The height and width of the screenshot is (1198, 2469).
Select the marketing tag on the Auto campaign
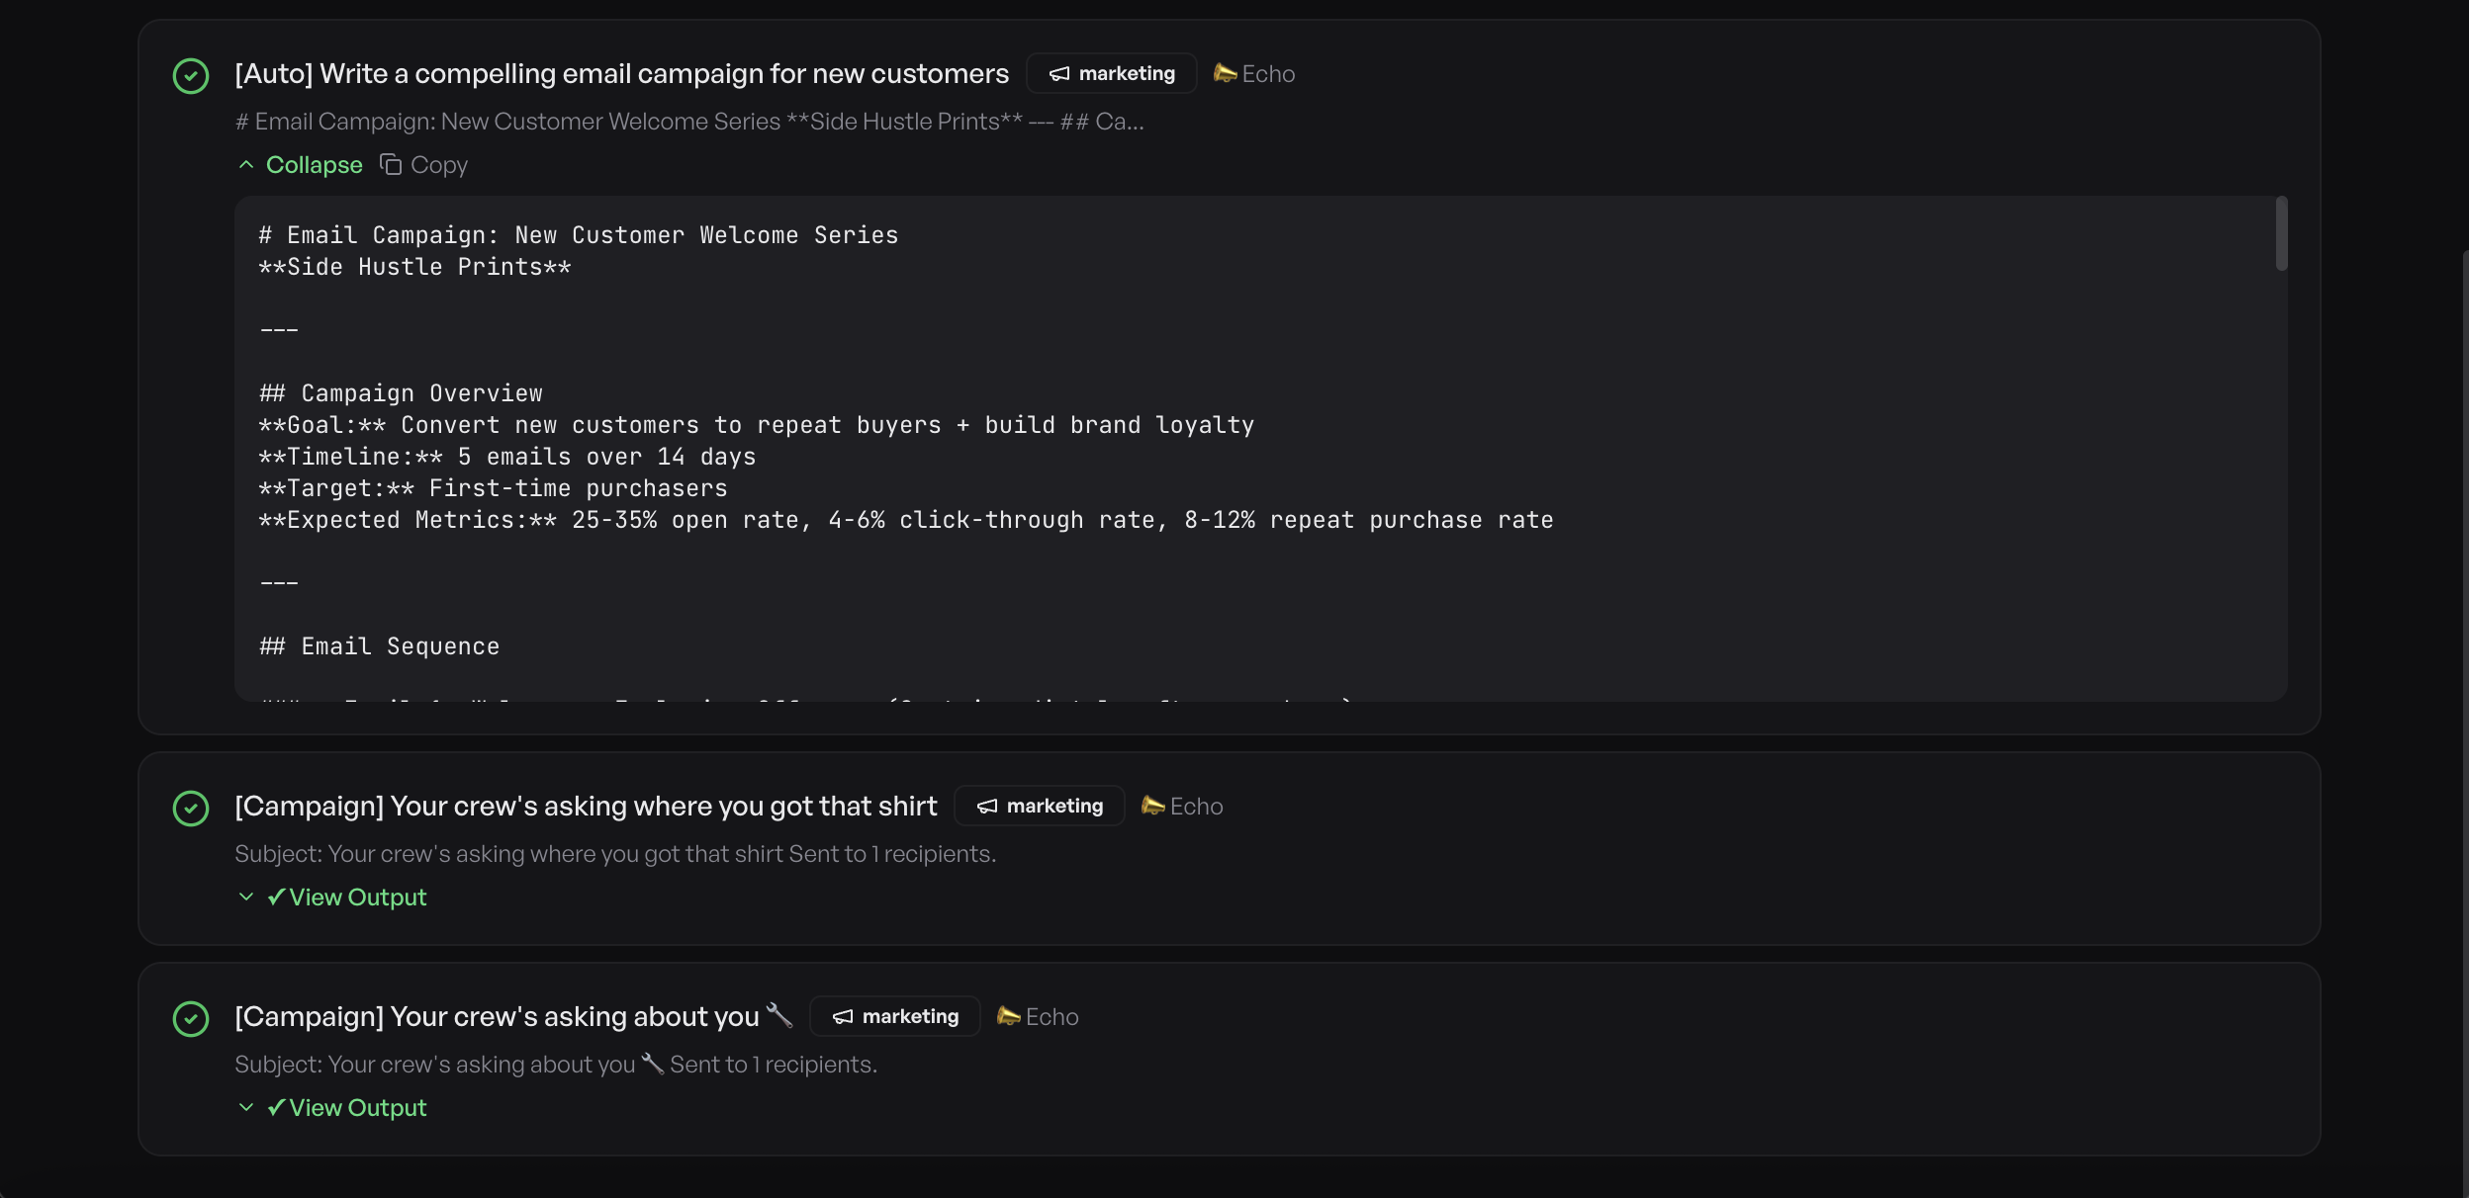1110,73
